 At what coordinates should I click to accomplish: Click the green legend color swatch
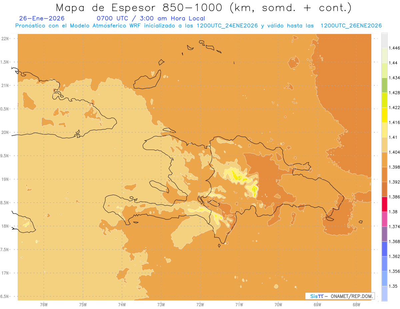pos(384,85)
